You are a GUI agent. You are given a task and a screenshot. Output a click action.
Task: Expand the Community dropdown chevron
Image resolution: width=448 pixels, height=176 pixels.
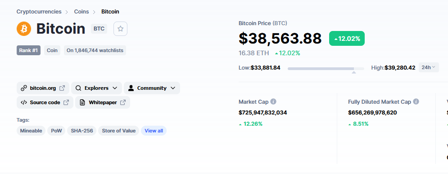pyautogui.click(x=173, y=88)
